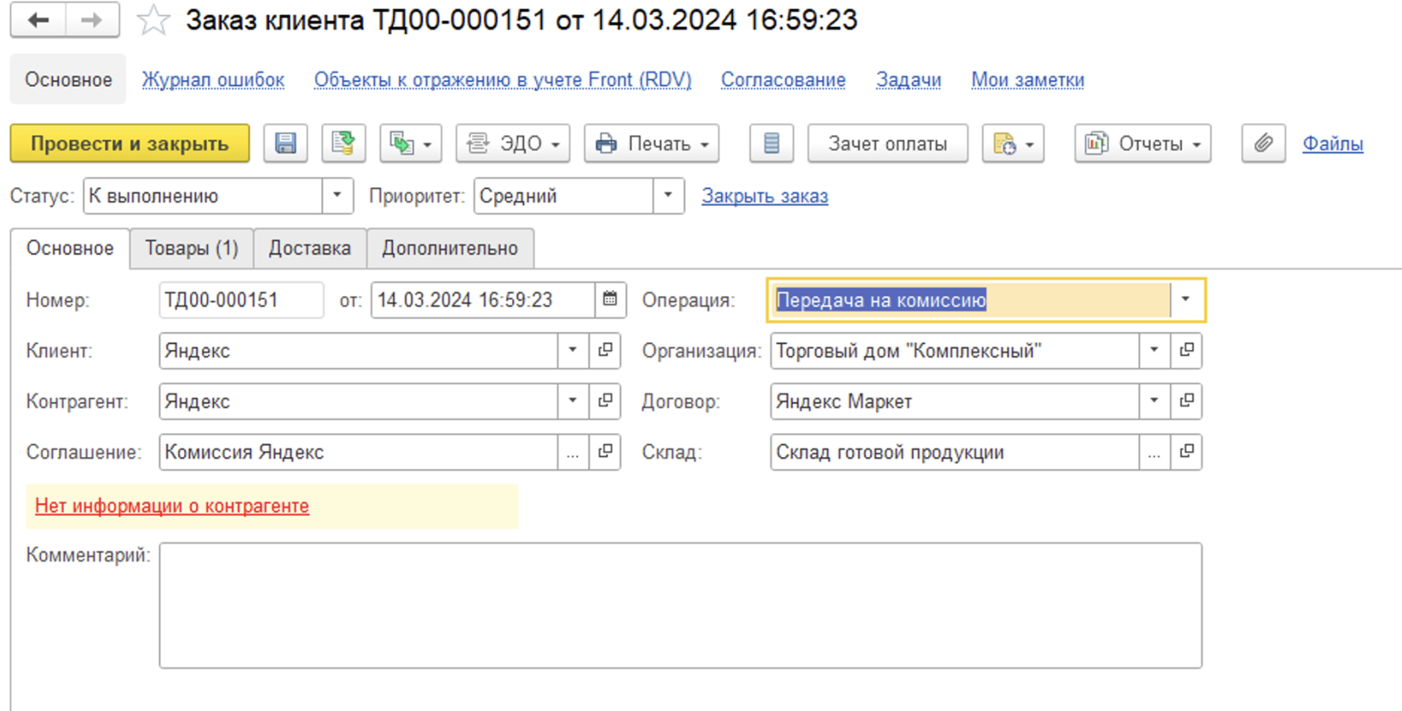
Task: Open the Операция dropdown list
Action: point(1185,300)
